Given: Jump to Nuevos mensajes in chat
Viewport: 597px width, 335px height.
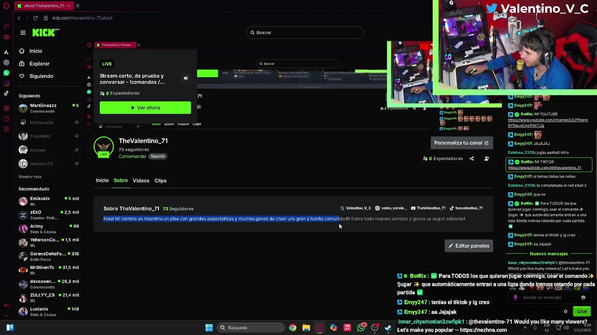Looking at the screenshot, I should coord(548,254).
